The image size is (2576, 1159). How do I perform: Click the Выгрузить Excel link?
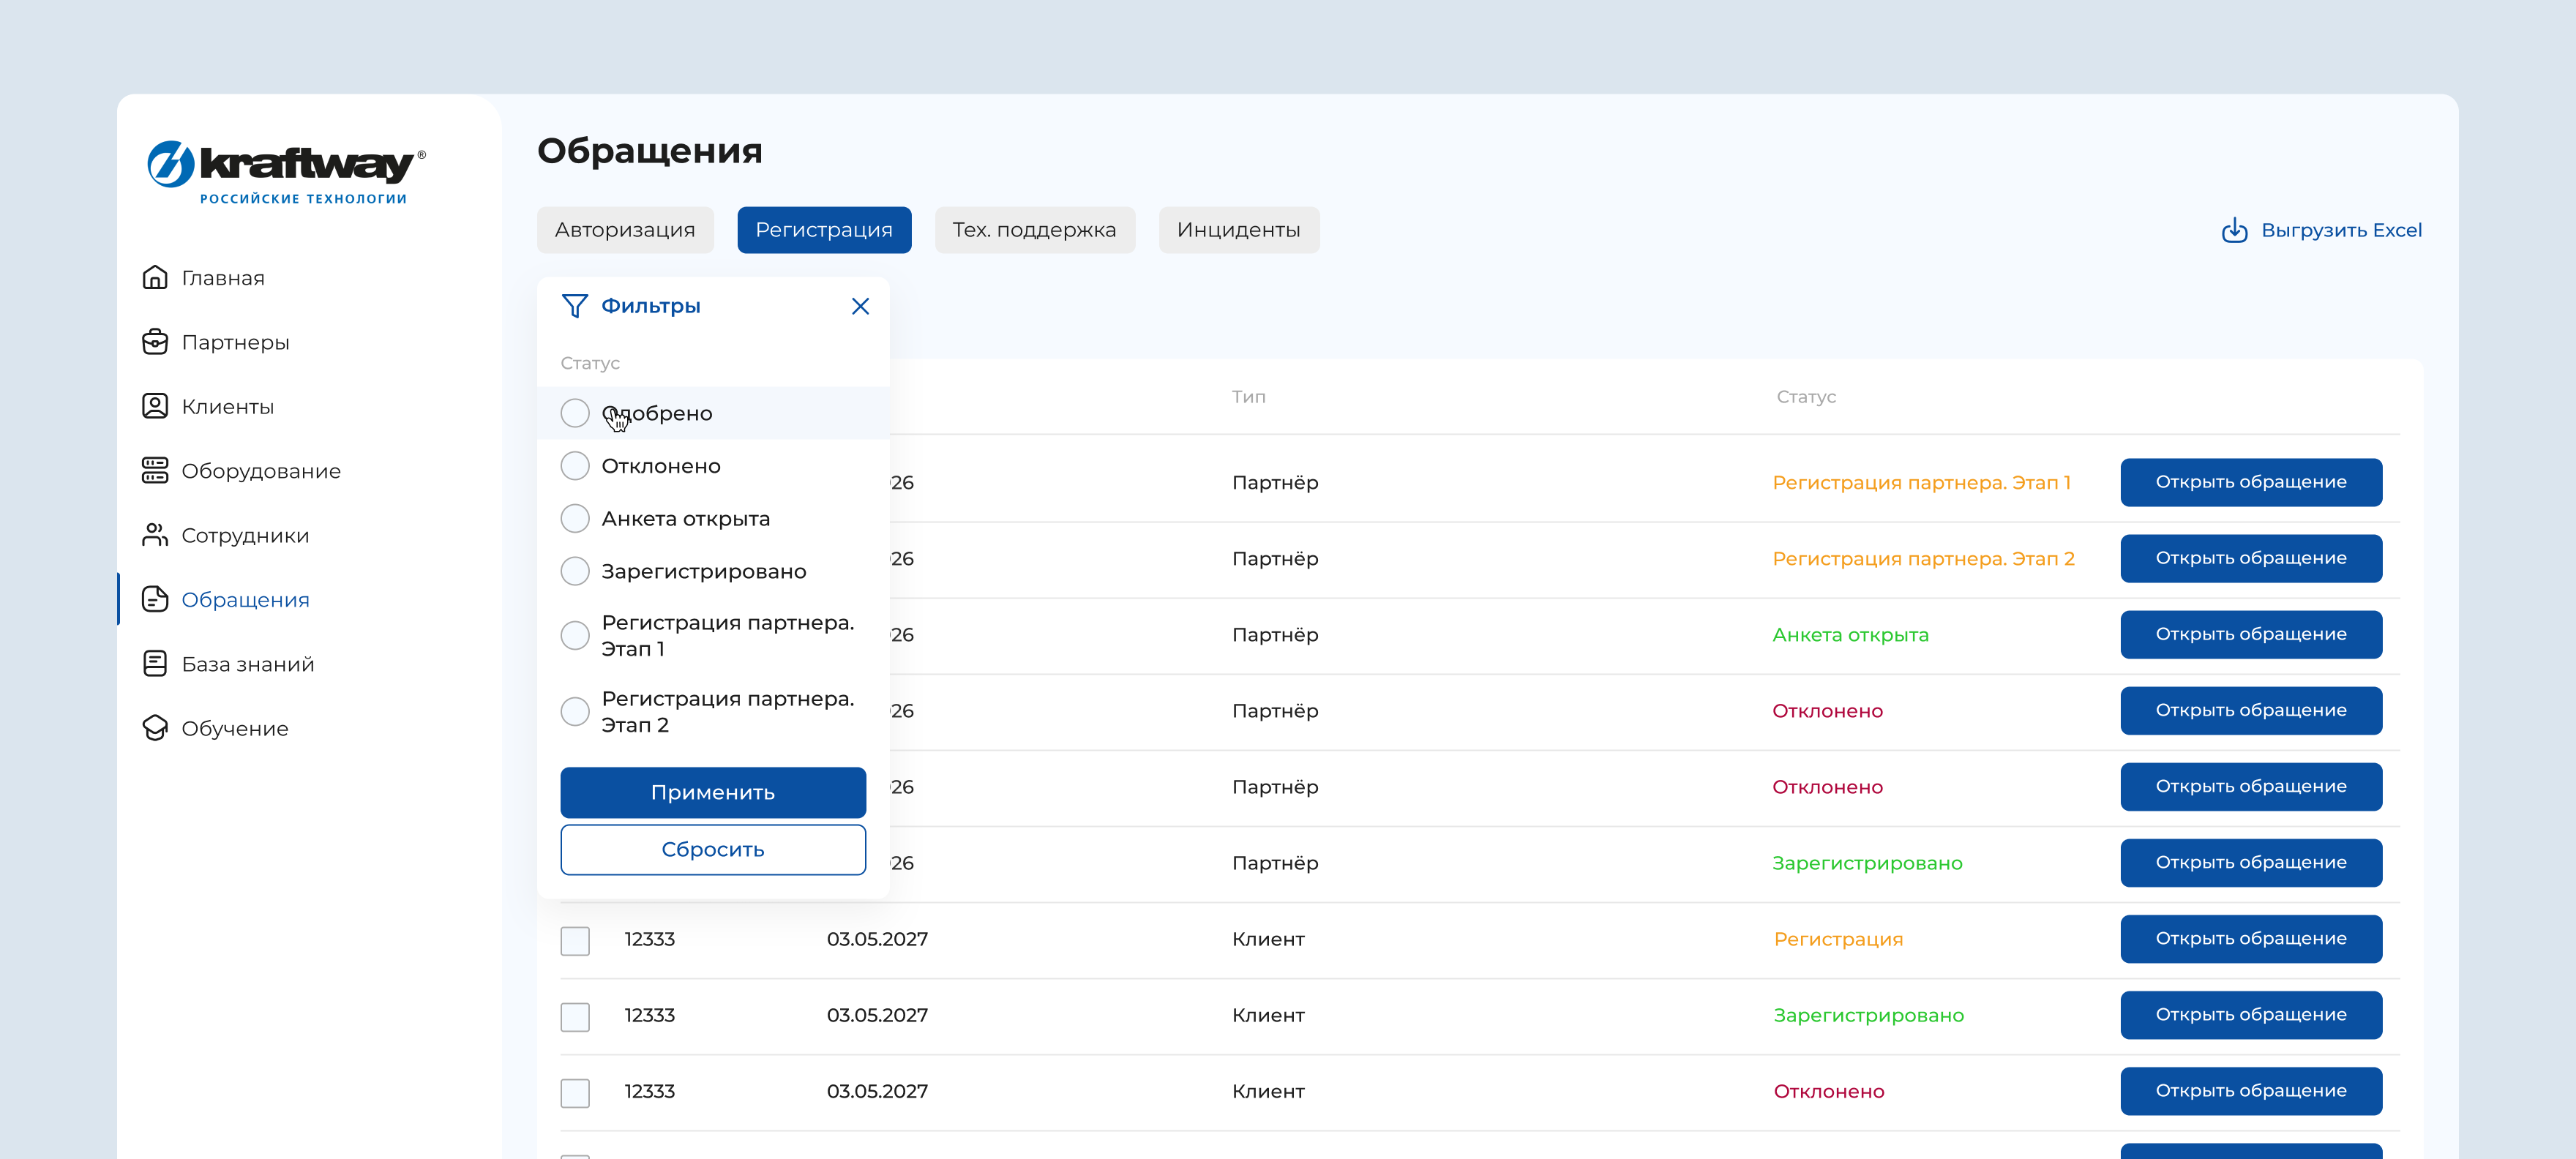(x=2341, y=230)
